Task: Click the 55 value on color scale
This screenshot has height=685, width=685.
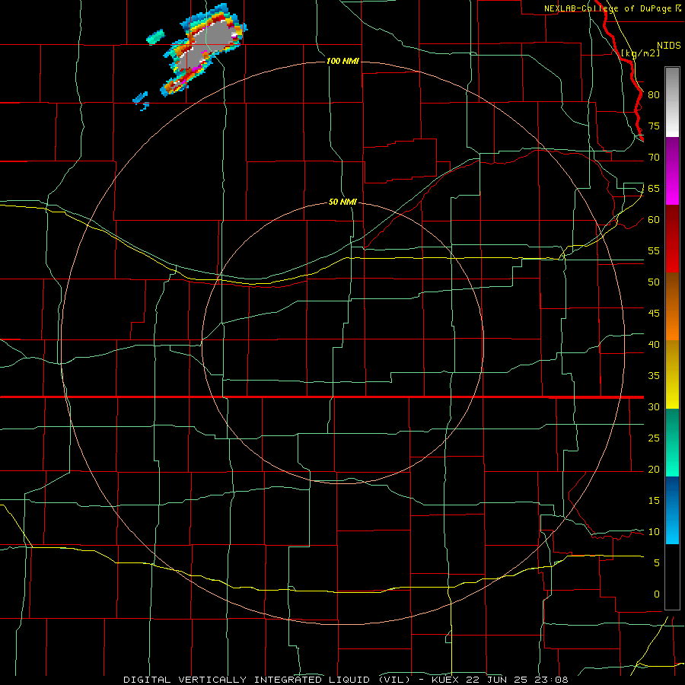Action: tap(654, 250)
